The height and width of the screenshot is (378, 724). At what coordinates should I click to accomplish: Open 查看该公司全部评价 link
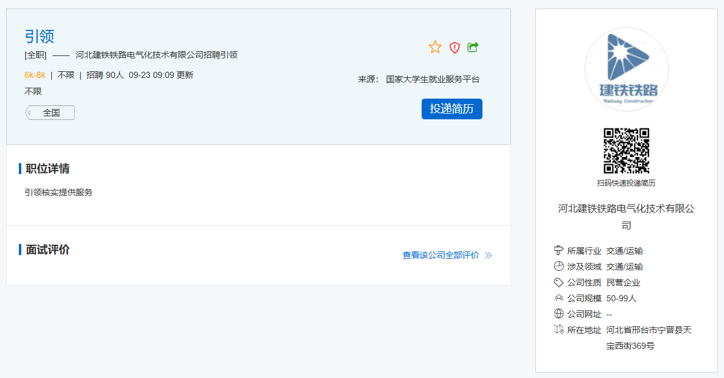[x=440, y=256]
